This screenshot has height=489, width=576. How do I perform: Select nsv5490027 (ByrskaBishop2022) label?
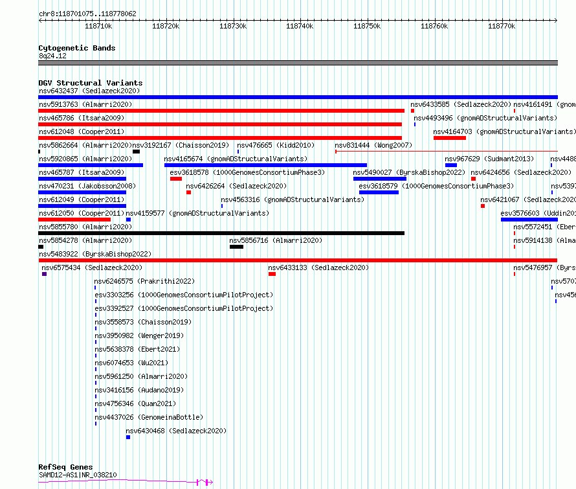tap(409, 172)
